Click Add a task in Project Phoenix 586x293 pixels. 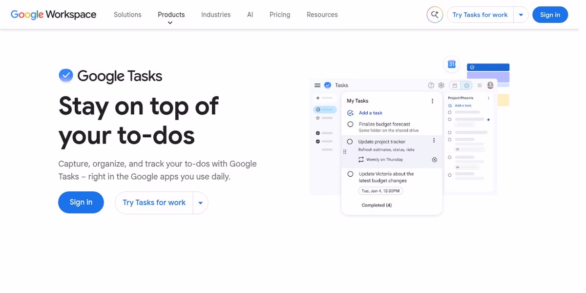[463, 105]
